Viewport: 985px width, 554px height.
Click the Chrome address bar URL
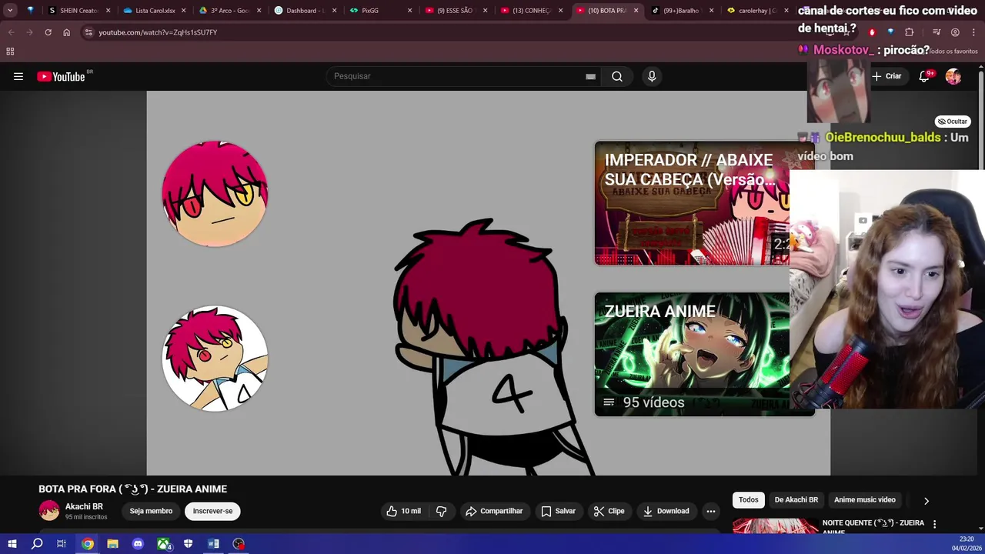(x=158, y=32)
